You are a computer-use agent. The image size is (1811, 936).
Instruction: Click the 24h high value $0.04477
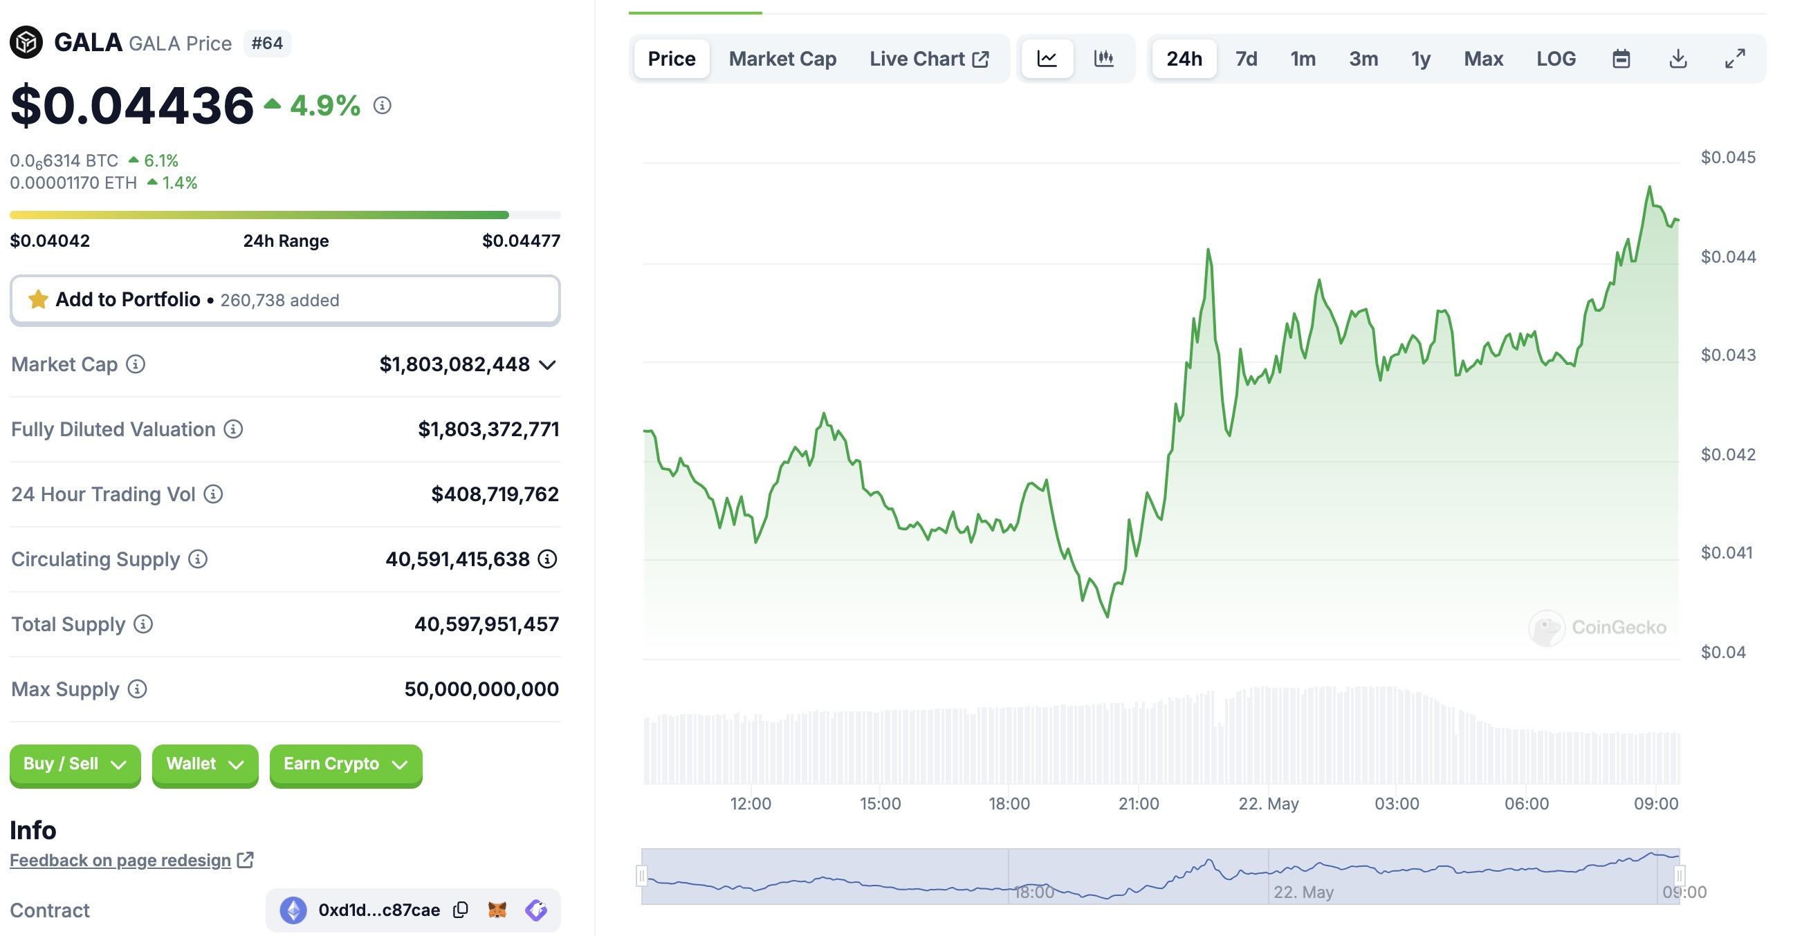[521, 241]
